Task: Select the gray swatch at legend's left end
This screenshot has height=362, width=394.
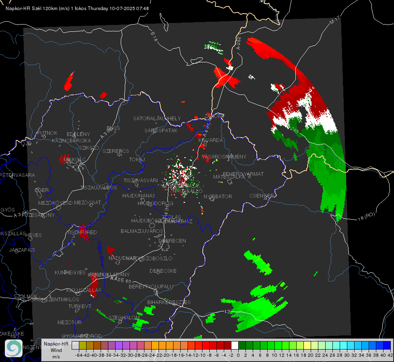Action: tap(75, 345)
